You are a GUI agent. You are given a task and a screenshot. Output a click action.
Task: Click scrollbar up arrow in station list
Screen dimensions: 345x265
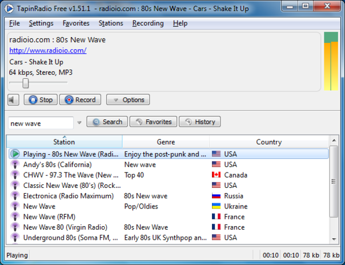[x=334, y=140]
